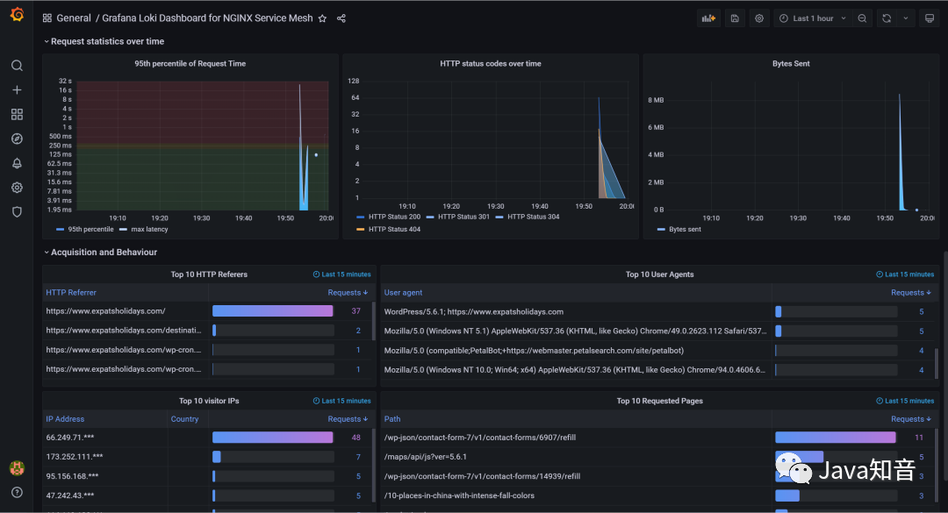Click the zoom out time range icon
The height and width of the screenshot is (513, 948).
(862, 18)
